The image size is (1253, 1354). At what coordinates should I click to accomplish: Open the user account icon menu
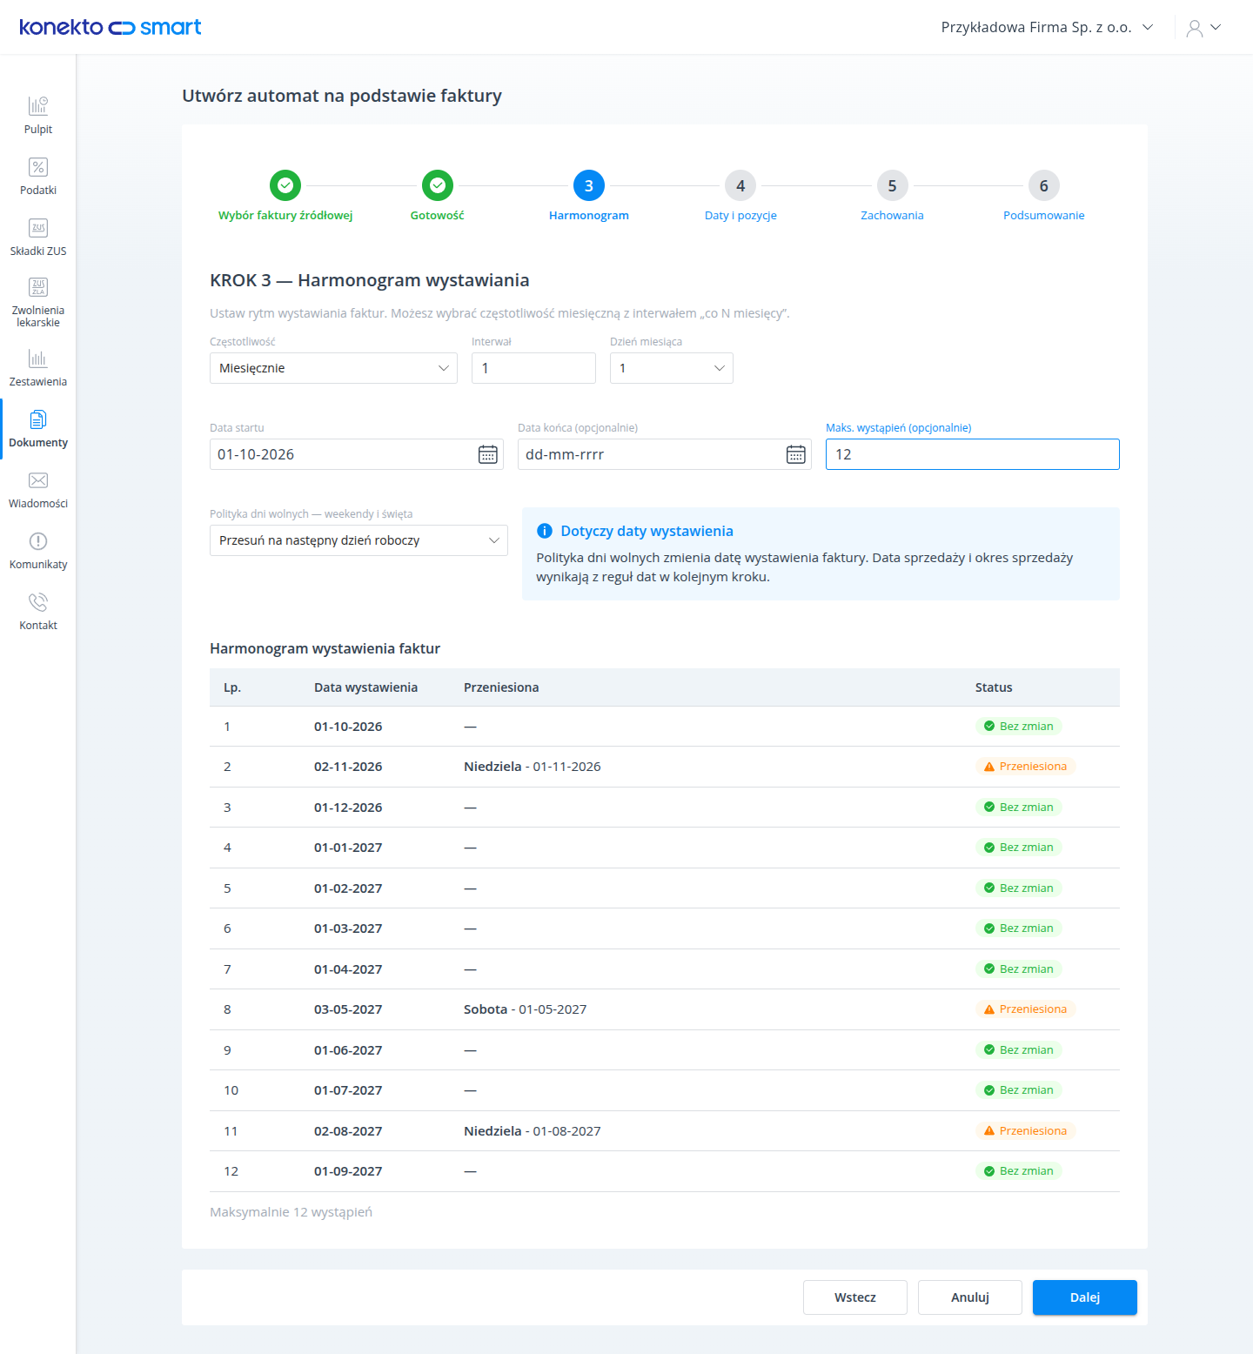click(1204, 28)
